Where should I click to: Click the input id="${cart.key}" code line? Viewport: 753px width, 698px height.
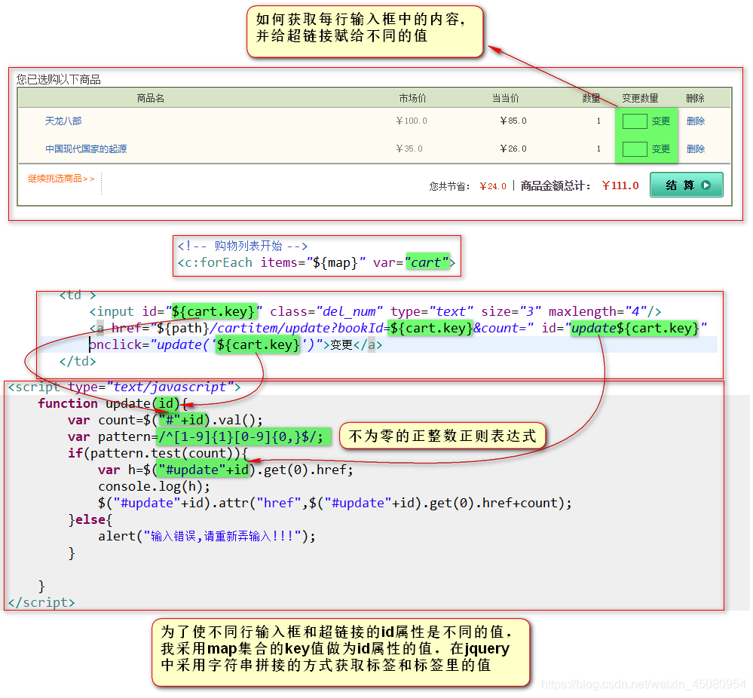tap(375, 312)
